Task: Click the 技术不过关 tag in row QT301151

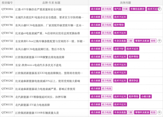Action: [120, 104]
